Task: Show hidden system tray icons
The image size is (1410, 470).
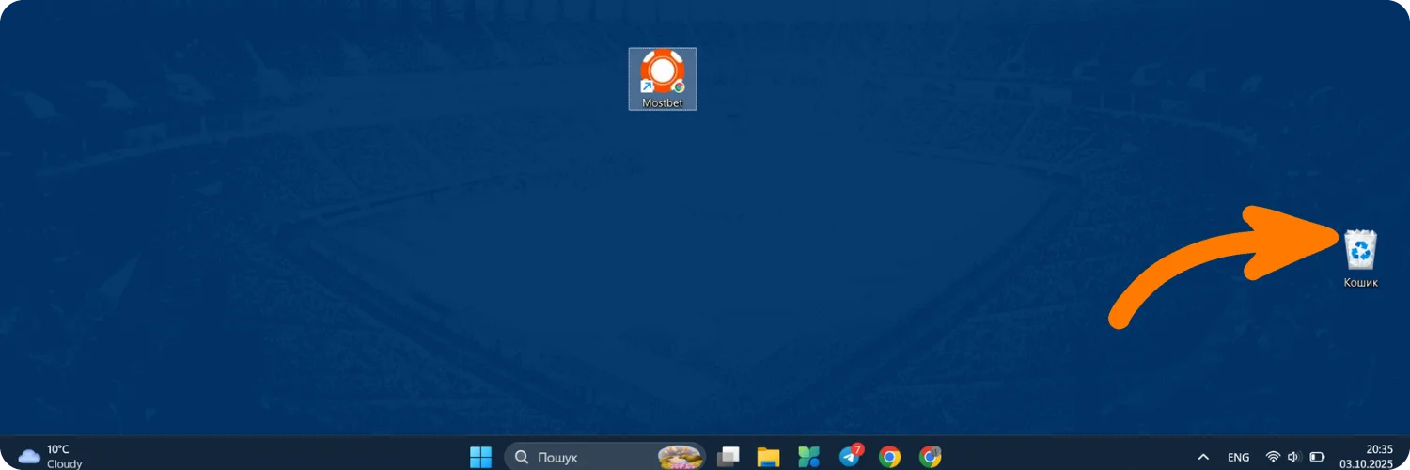Action: (x=1202, y=458)
